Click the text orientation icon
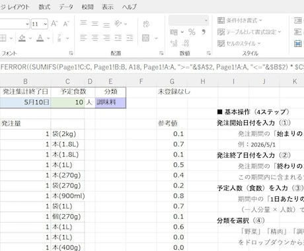The height and width of the screenshot is (251, 304). tap(118, 23)
